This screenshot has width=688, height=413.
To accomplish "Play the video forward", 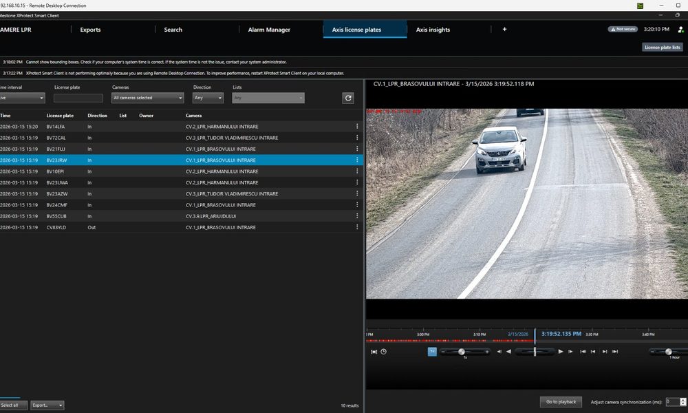I will coord(560,352).
